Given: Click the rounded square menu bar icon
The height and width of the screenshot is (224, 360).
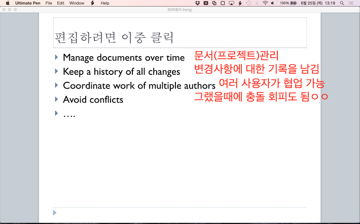Looking at the screenshot, I should pyautogui.click(x=223, y=3).
